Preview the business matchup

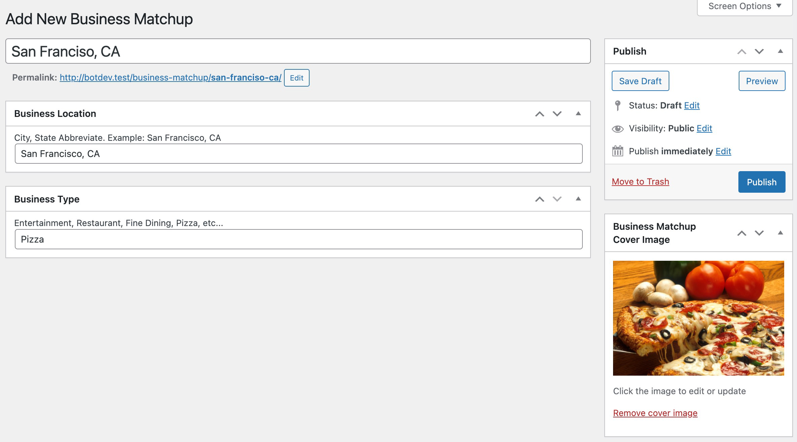pyautogui.click(x=762, y=81)
